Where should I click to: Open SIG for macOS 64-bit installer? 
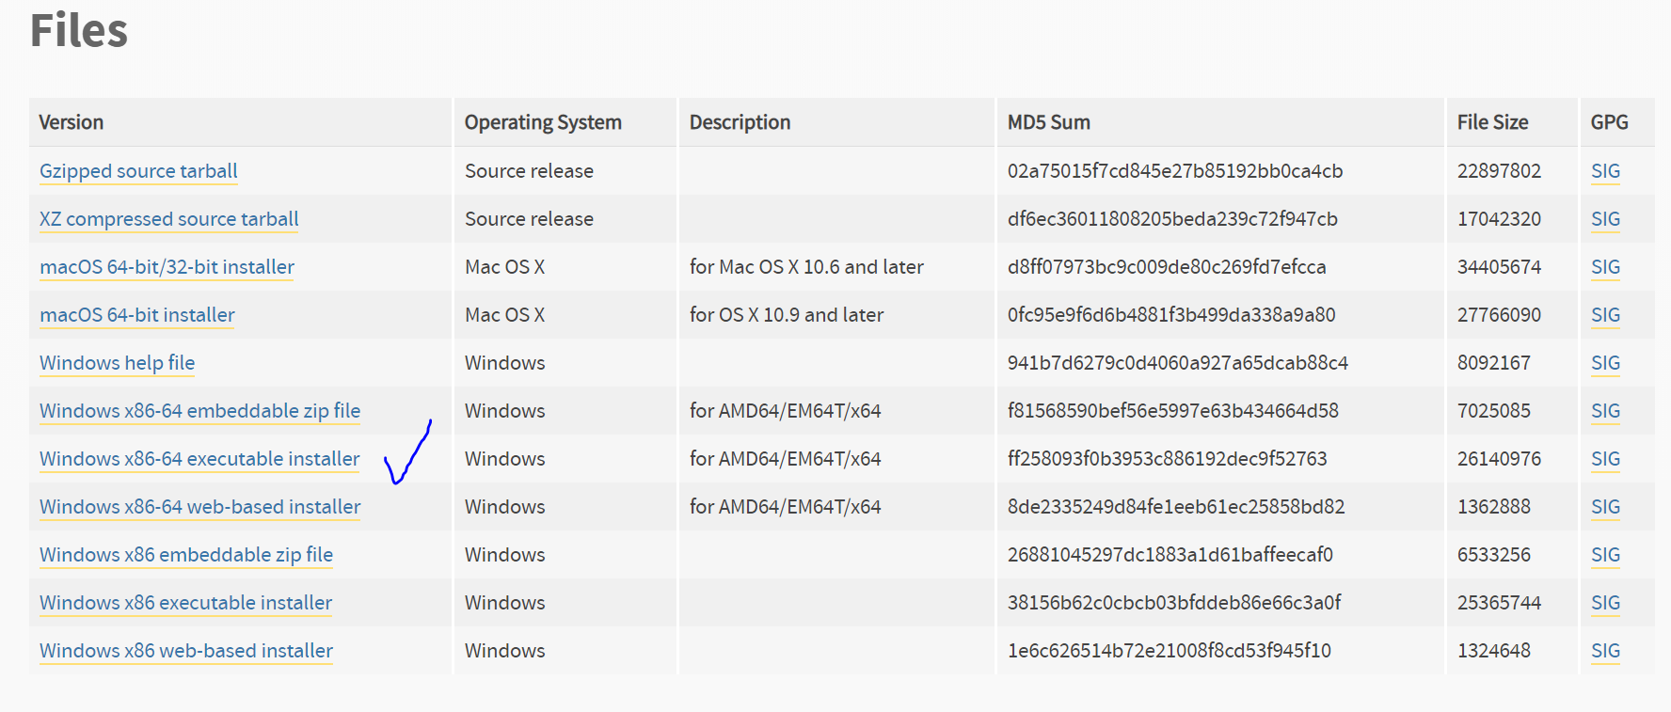[x=1605, y=315]
